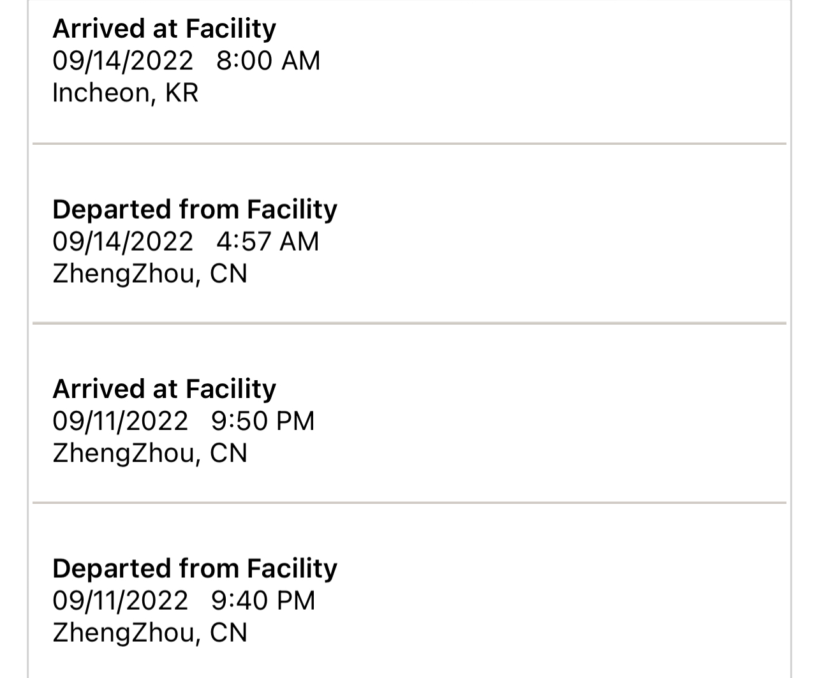
Task: Click the "Departed from Facility" heading above 4:57 AM
Action: 195,209
